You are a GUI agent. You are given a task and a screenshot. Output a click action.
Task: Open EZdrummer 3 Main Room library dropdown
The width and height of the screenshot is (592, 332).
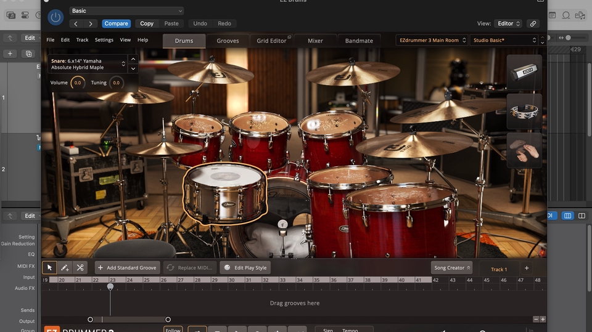(431, 40)
